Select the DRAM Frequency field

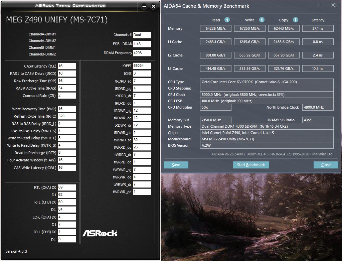click(142, 53)
